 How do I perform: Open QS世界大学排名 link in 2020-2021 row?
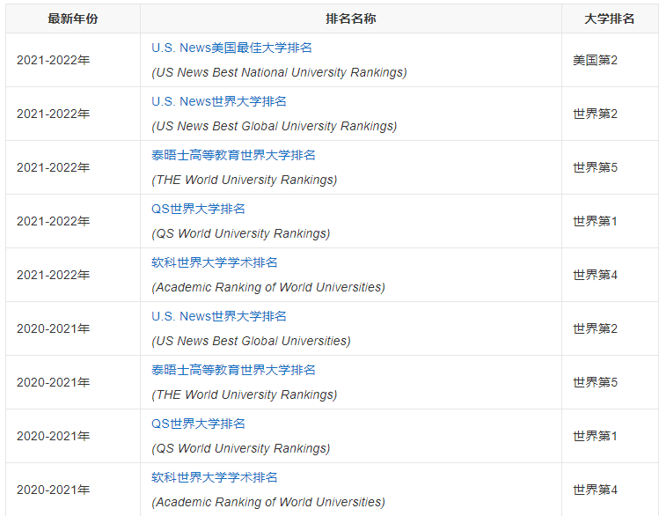[x=198, y=424]
